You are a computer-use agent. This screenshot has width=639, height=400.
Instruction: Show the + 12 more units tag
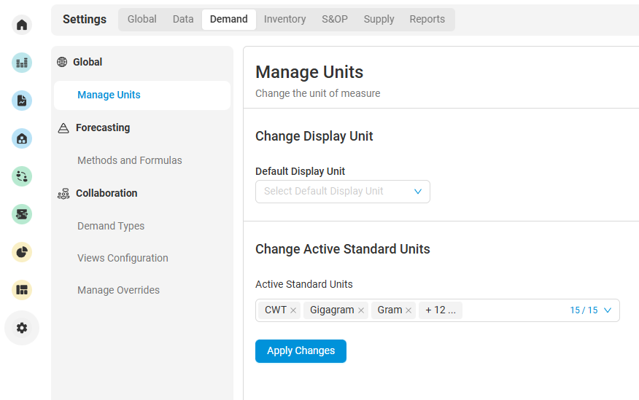[x=440, y=310]
